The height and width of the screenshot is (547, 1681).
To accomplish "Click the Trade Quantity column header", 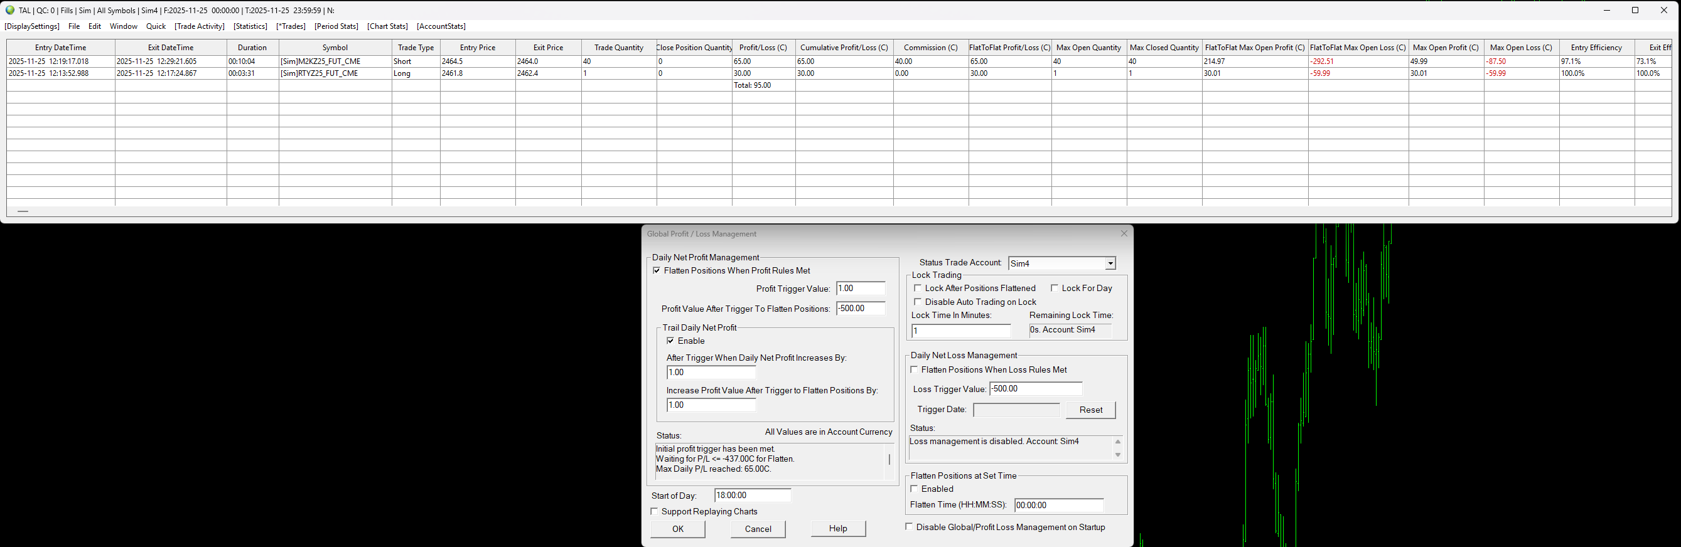I will click(x=619, y=48).
